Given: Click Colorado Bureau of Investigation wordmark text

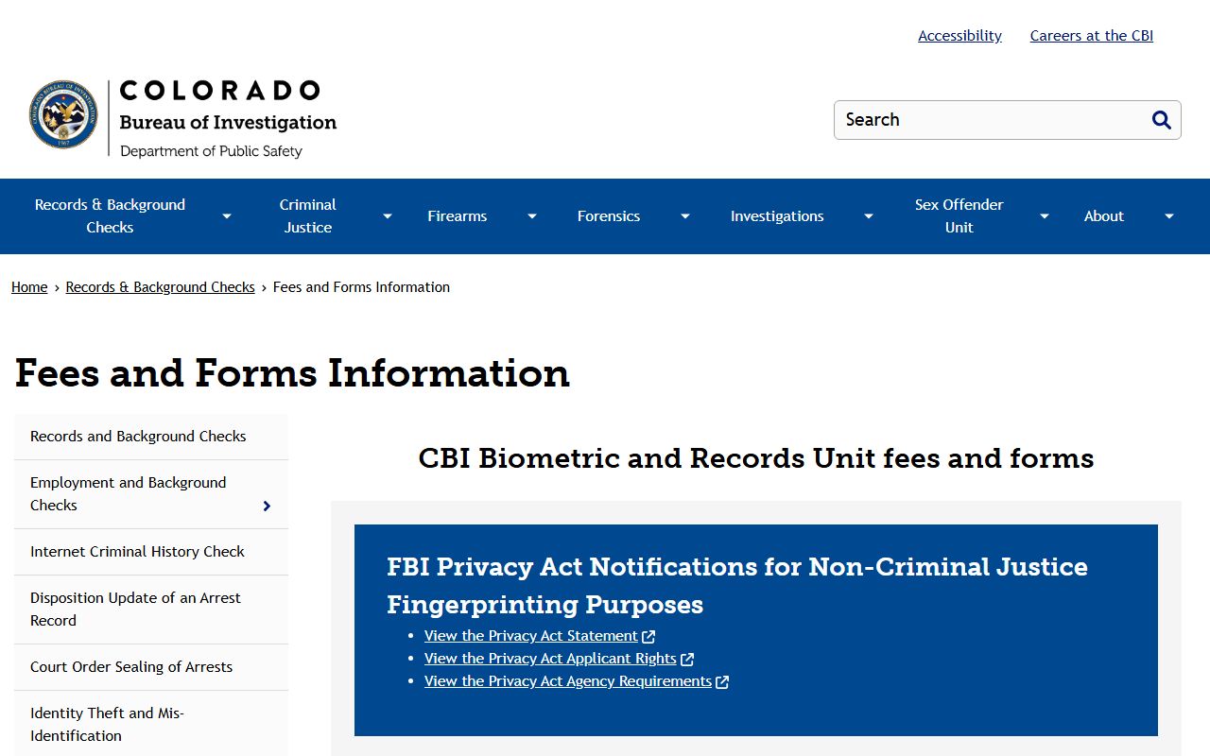Looking at the screenshot, I should [228, 118].
